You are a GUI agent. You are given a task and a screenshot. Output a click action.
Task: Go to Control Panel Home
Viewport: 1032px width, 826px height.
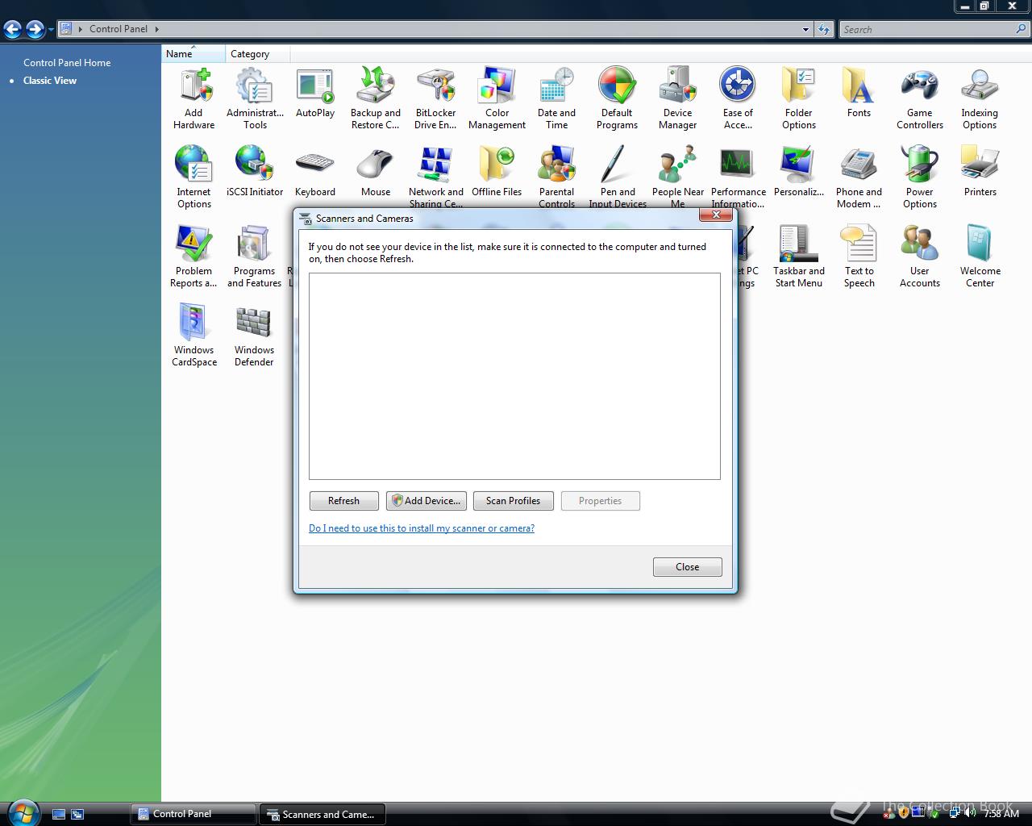click(67, 62)
